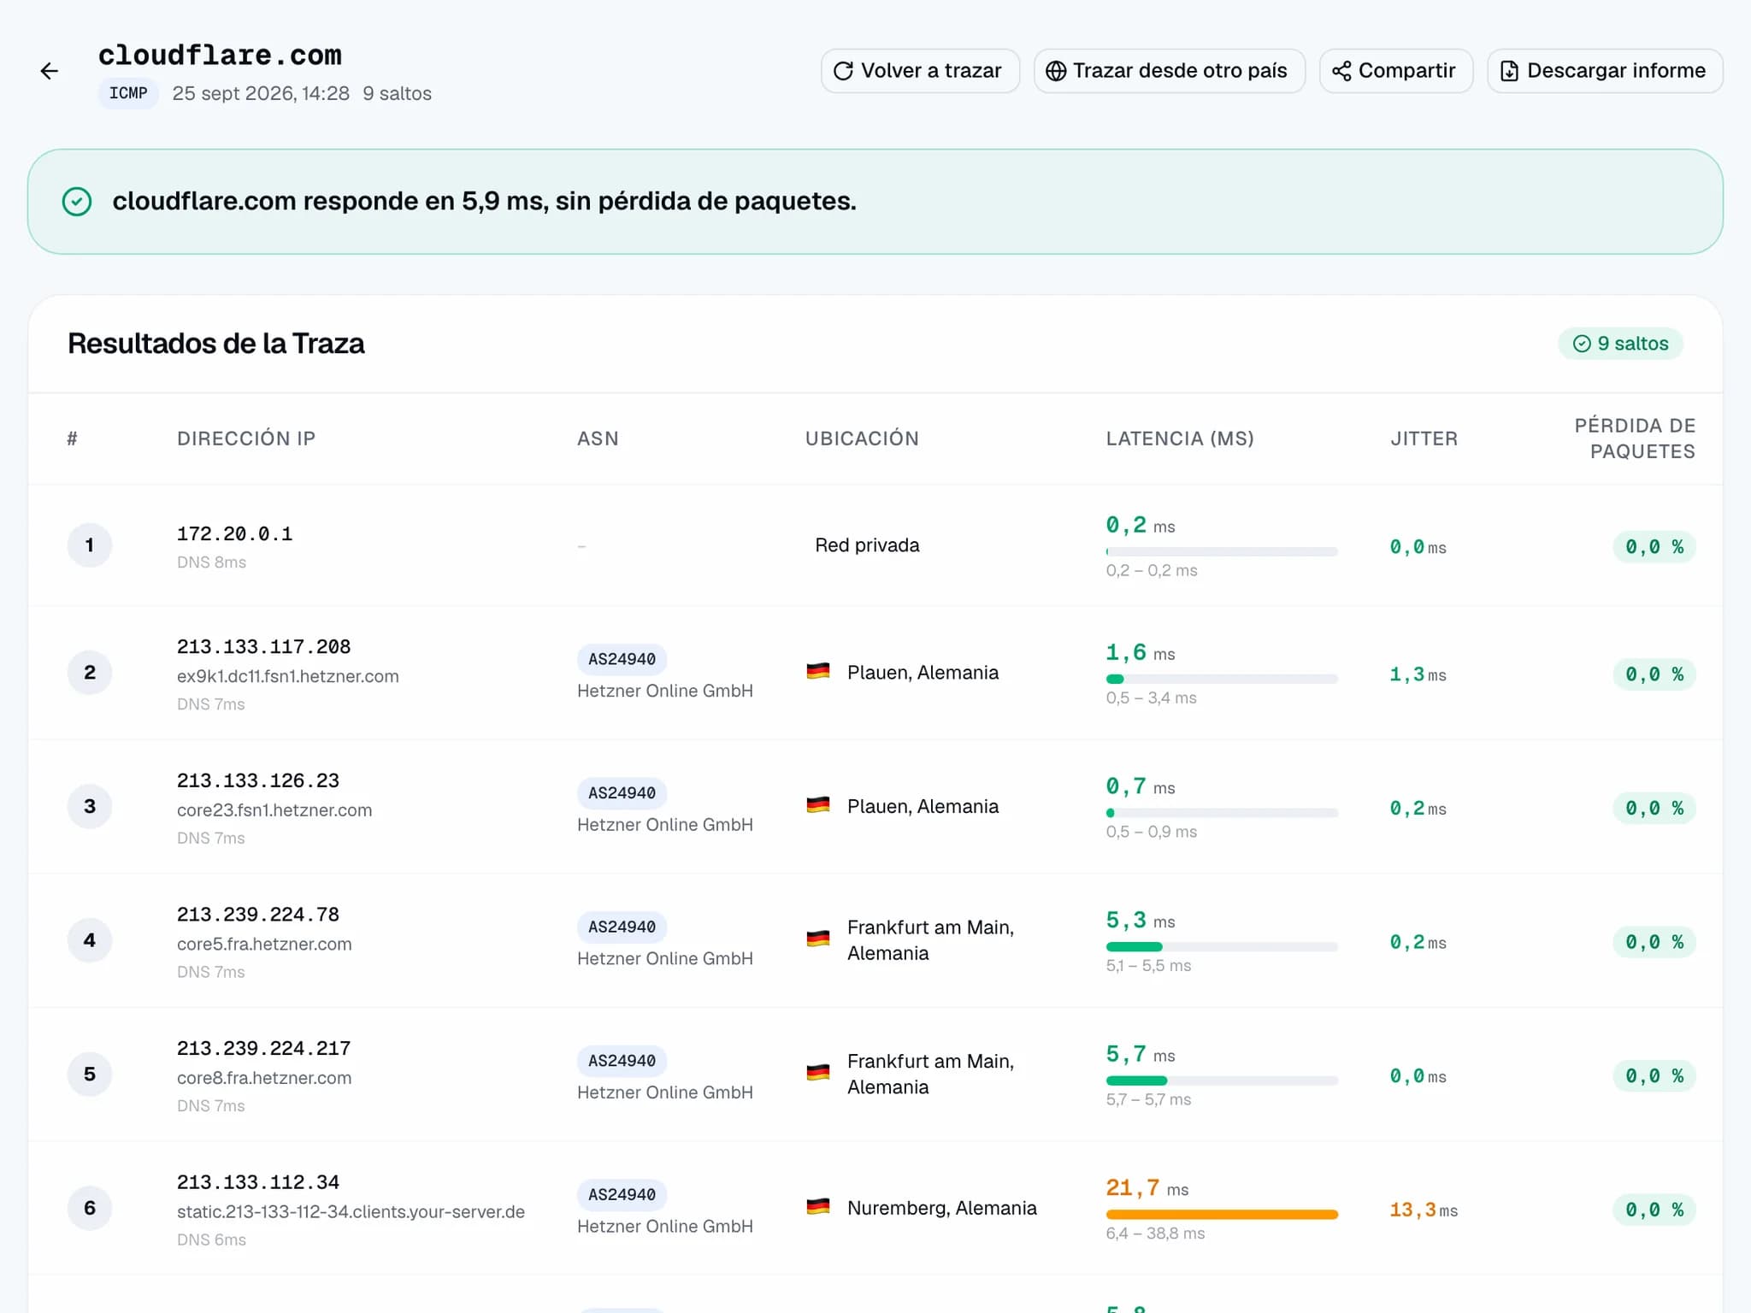Viewport: 1751px width, 1313px height.
Task: Click the Resultados de la Traza heading
Action: (x=216, y=344)
